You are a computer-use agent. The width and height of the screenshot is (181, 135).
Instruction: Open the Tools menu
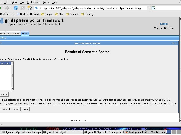(x=46, y=2)
